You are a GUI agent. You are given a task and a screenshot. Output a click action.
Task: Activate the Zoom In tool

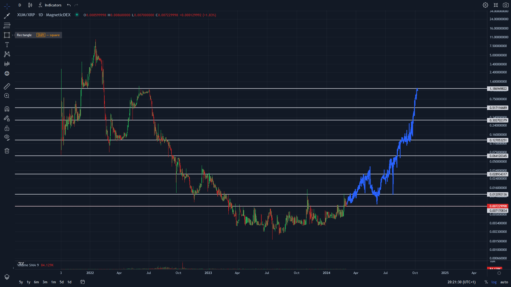coord(7,96)
